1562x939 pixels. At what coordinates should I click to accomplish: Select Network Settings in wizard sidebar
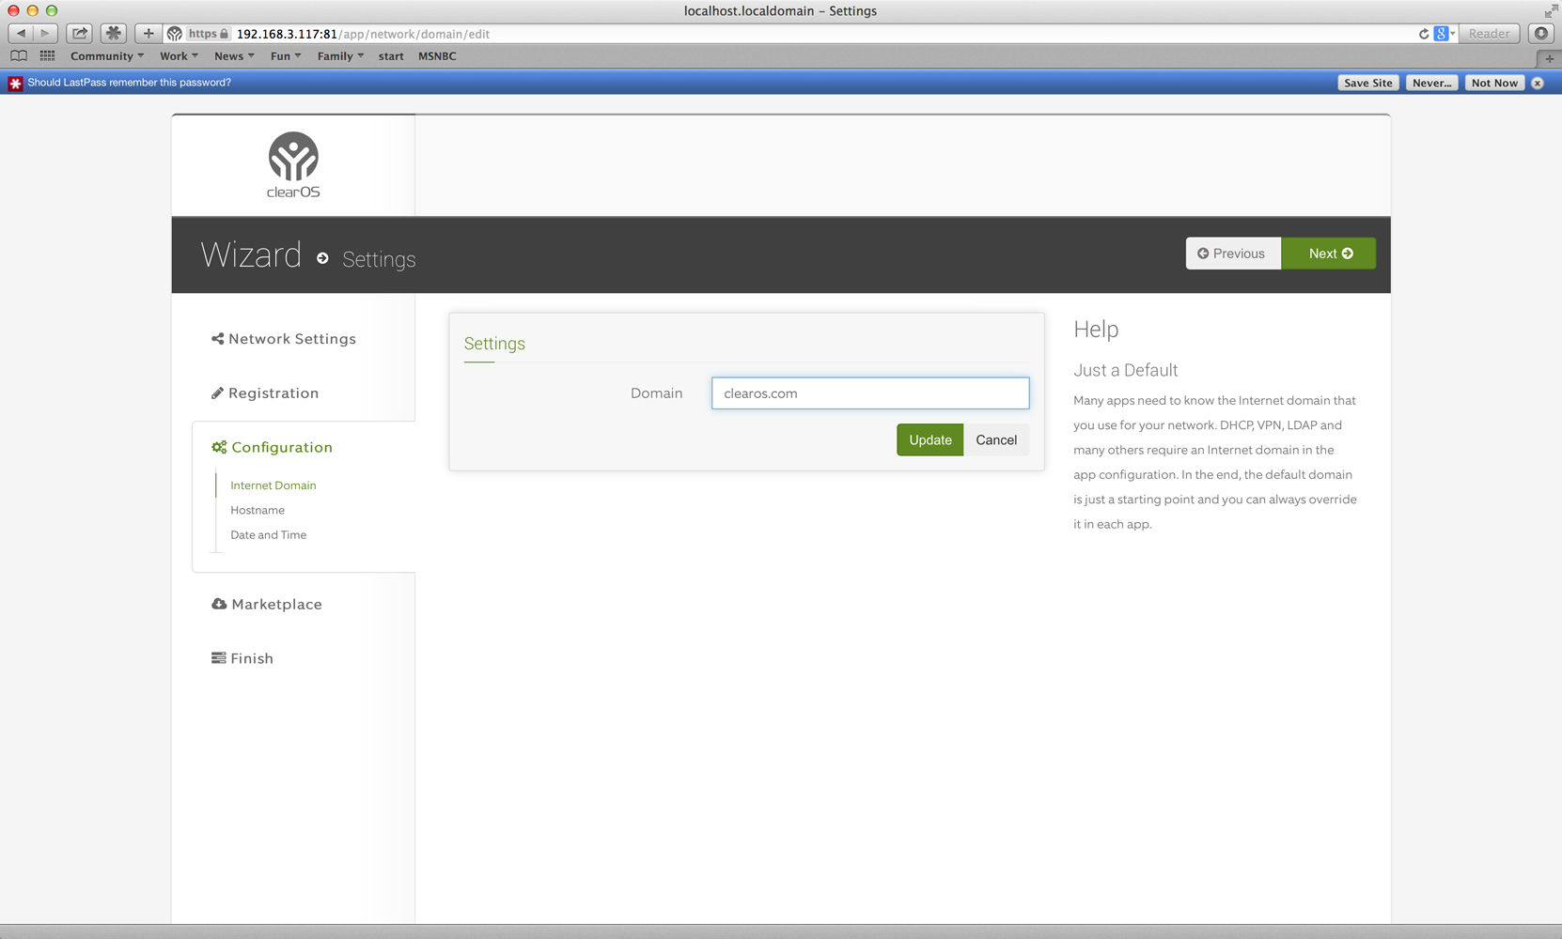click(x=284, y=339)
